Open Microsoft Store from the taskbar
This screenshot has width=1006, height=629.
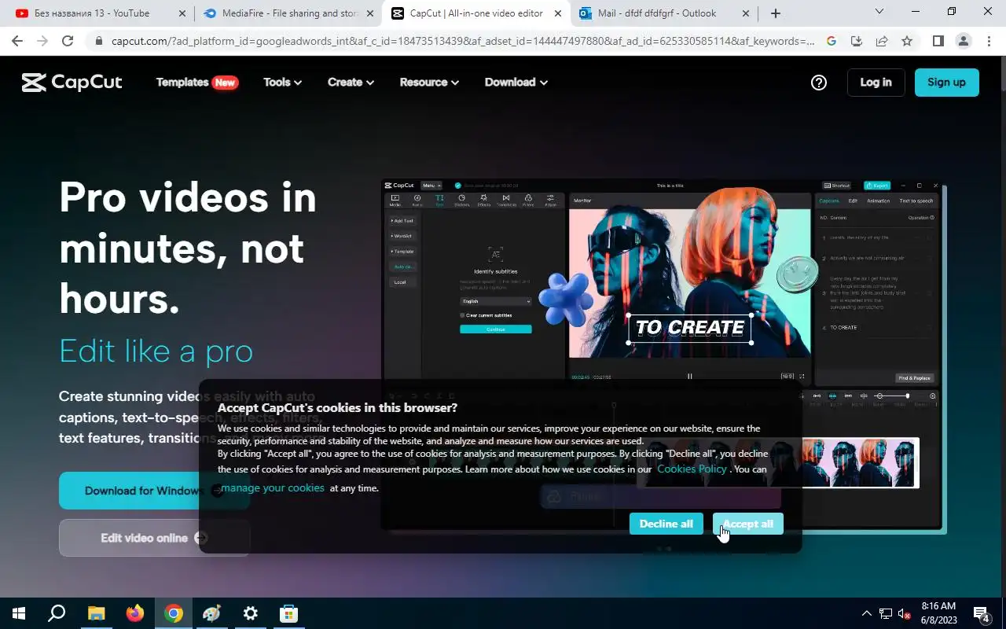(x=288, y=613)
